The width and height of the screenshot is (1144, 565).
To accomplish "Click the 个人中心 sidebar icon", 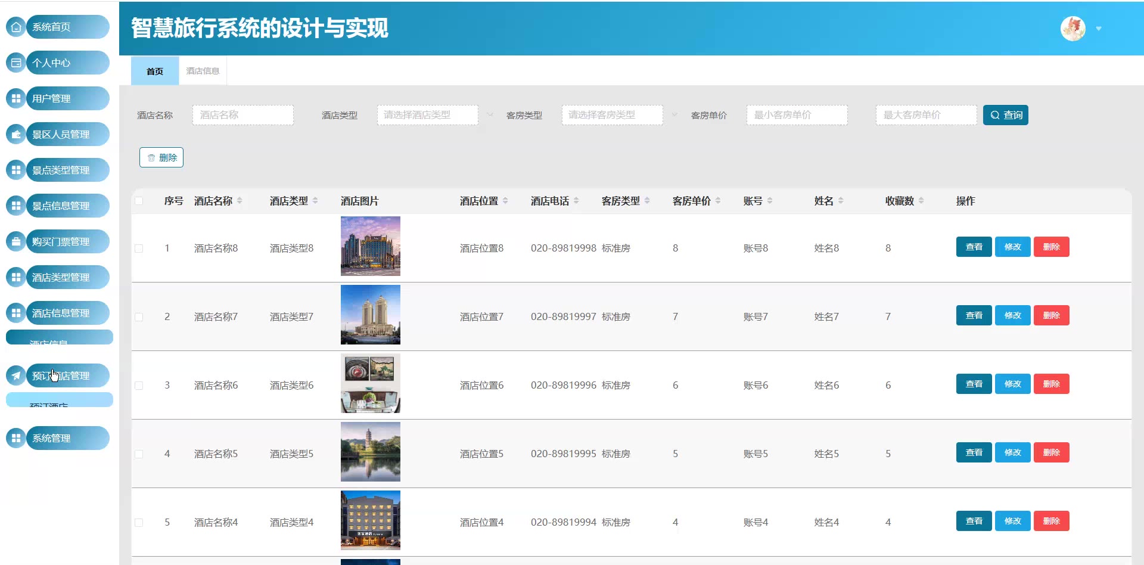I will (x=16, y=63).
